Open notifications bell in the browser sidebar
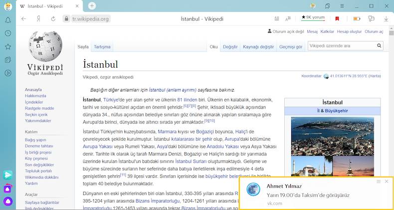394x210 pixels. [8, 20]
